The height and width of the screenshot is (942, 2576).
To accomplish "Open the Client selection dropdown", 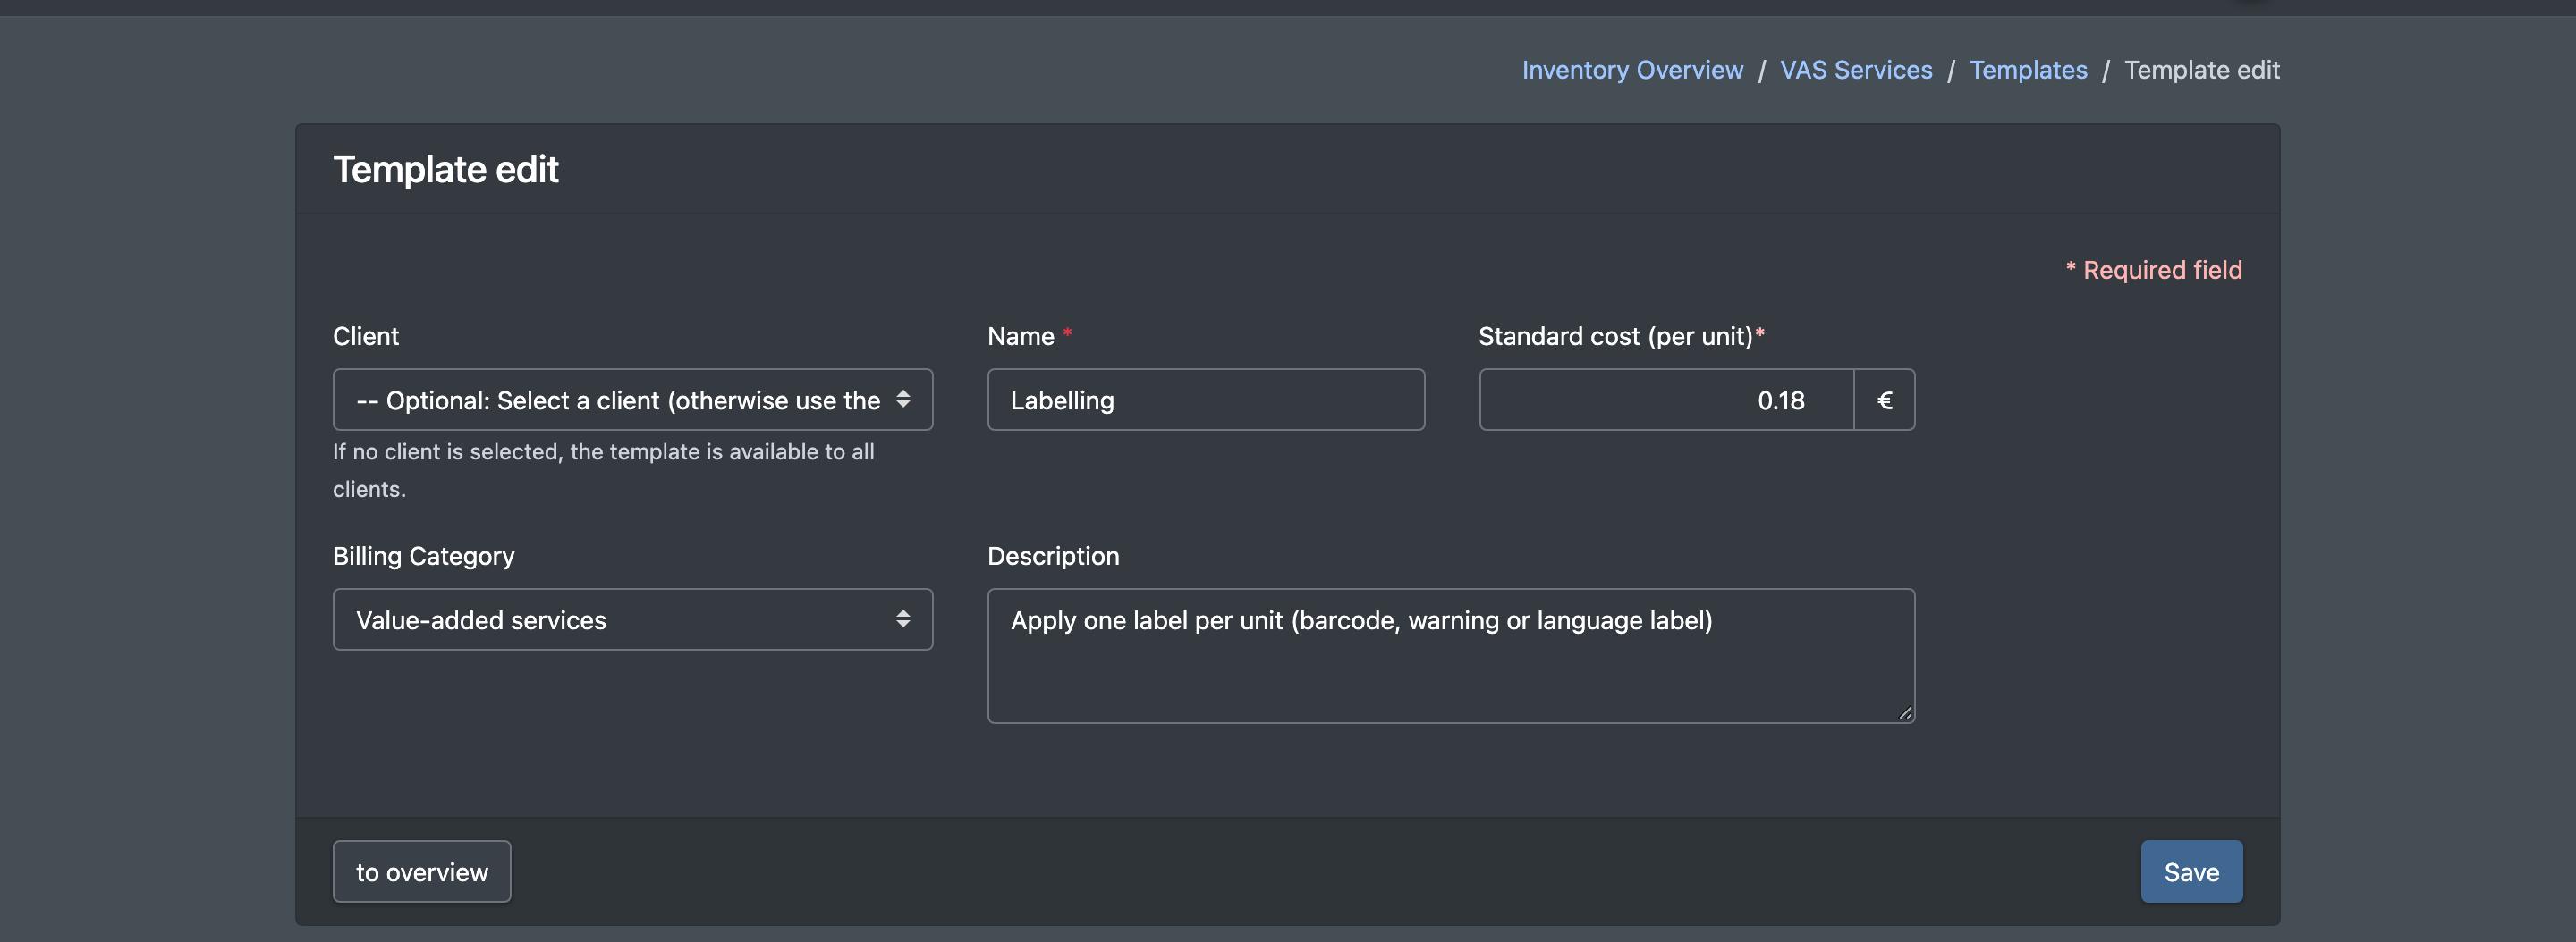I will (x=633, y=400).
